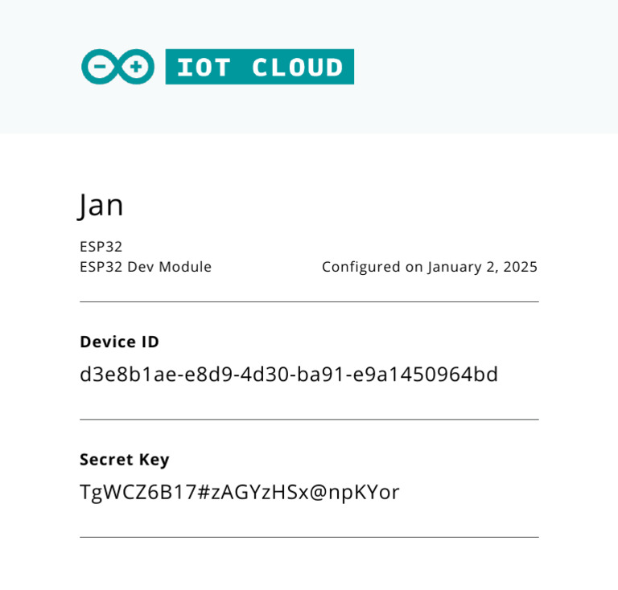Click the Configured on January 2, 2025 text
This screenshot has width=618, height=590.
click(x=429, y=267)
